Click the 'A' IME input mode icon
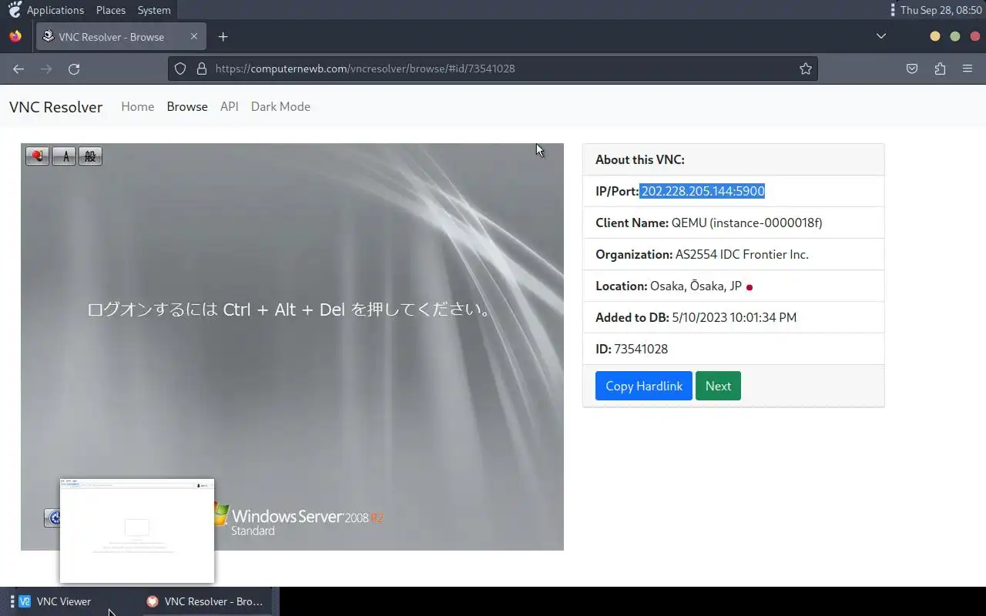This screenshot has height=616, width=986. coord(64,156)
